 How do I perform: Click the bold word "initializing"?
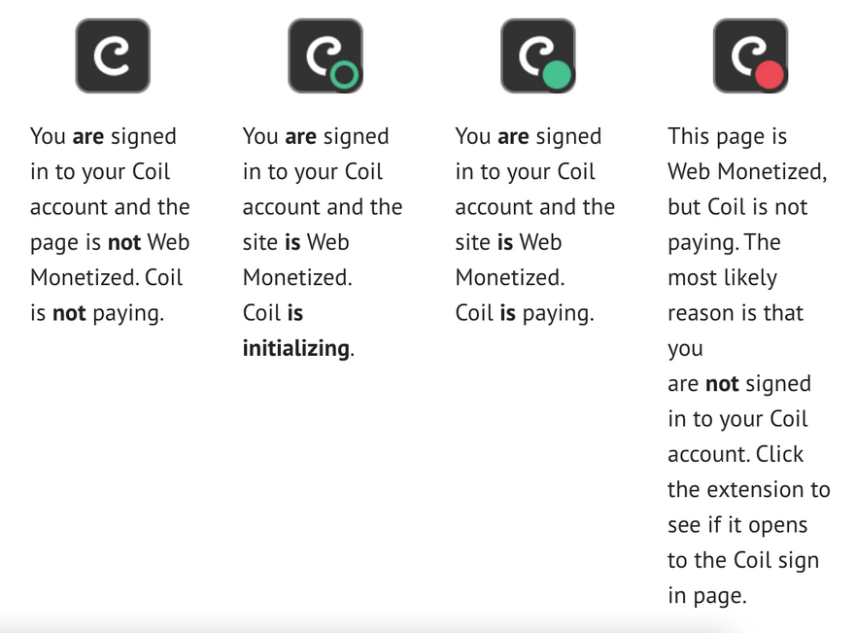[295, 348]
